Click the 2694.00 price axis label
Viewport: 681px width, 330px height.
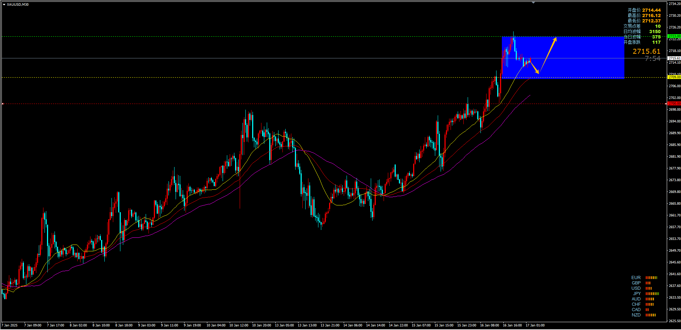(x=675, y=121)
